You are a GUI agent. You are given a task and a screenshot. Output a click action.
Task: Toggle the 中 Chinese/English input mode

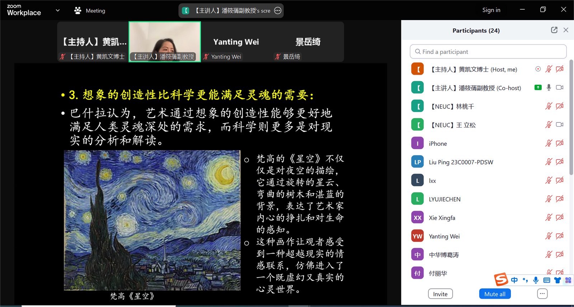tap(514, 280)
